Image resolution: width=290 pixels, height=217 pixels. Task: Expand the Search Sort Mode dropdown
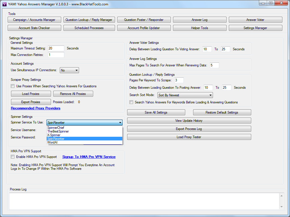point(185,95)
